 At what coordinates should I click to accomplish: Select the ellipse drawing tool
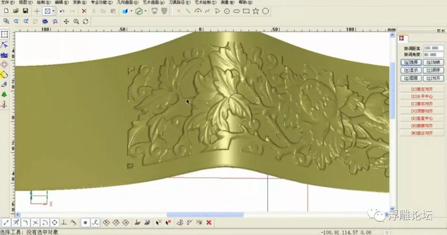(x=236, y=11)
